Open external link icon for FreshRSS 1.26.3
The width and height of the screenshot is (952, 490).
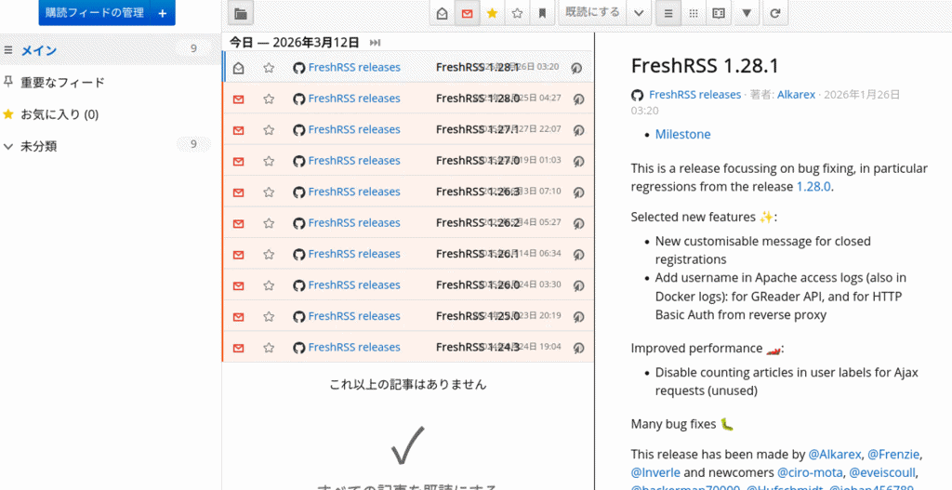tap(576, 192)
